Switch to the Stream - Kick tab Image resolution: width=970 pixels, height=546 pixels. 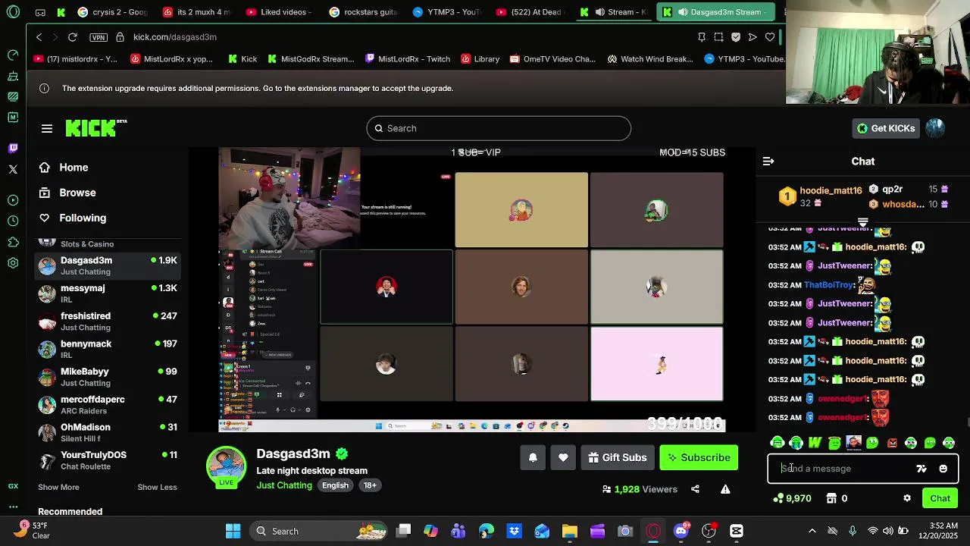point(614,12)
